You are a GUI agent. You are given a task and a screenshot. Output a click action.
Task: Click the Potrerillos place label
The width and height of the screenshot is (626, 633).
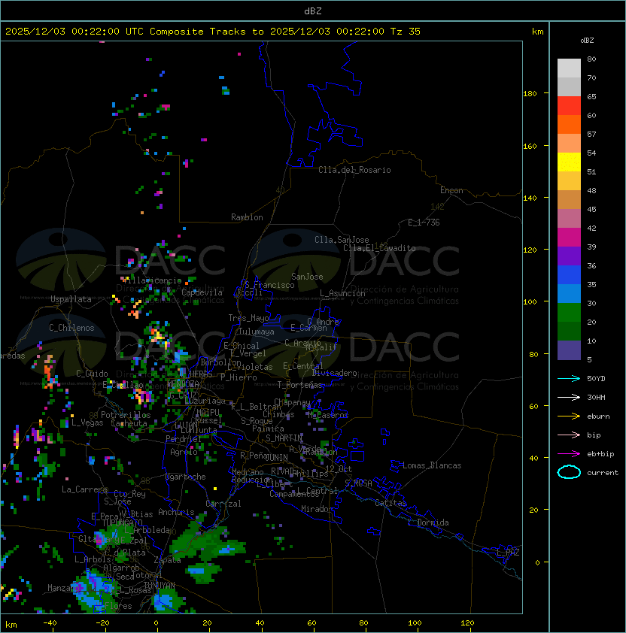tap(126, 415)
